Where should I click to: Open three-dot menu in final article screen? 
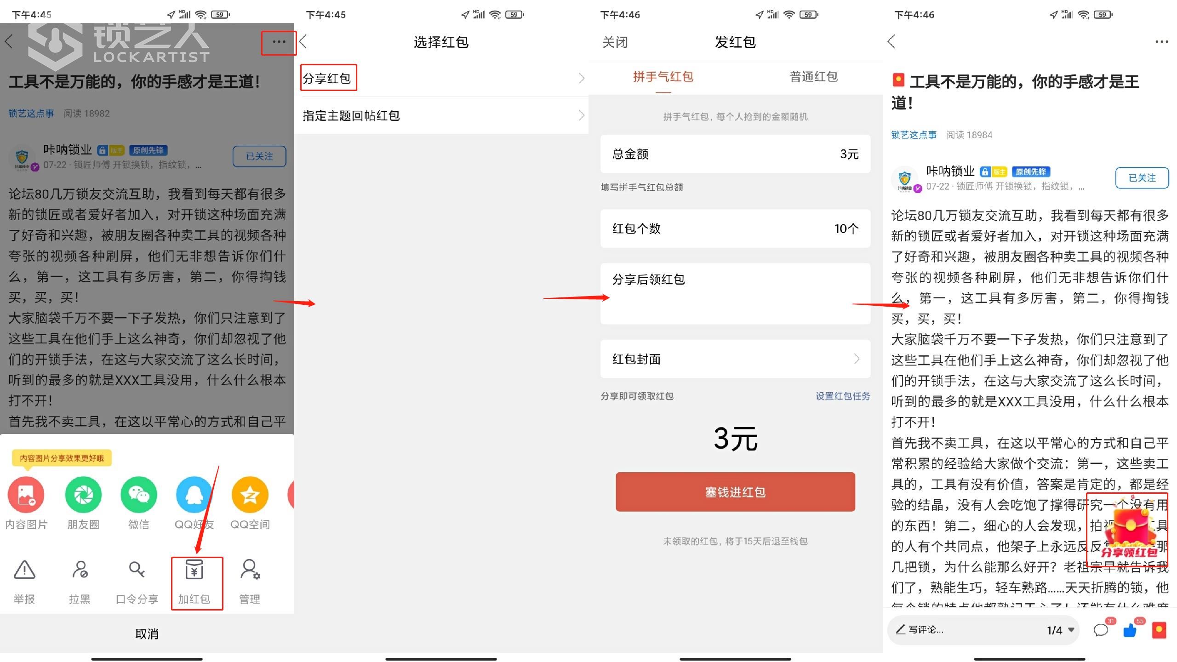[x=1161, y=42]
